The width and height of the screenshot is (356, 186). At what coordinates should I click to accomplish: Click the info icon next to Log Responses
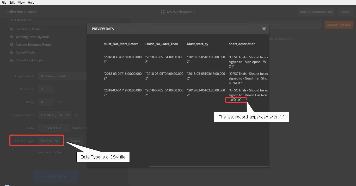click(76, 115)
